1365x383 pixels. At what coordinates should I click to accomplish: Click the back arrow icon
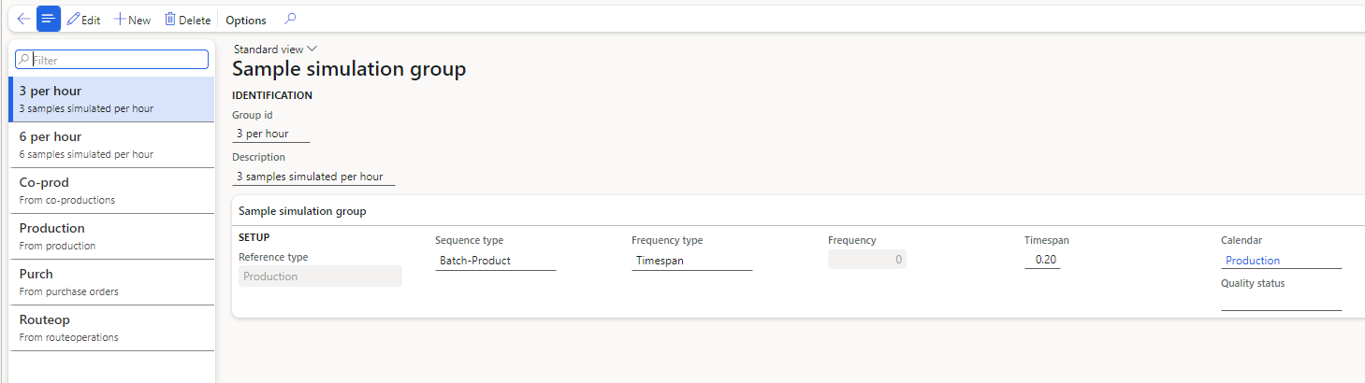(x=23, y=20)
